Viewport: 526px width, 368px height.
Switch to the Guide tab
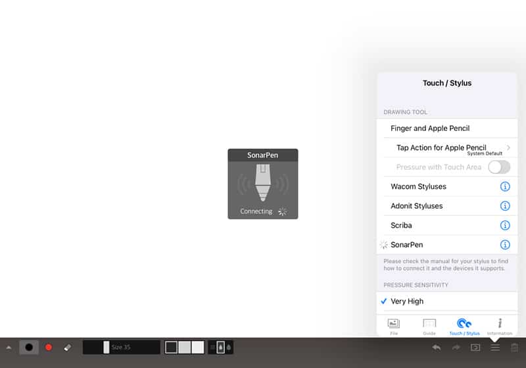pyautogui.click(x=429, y=326)
